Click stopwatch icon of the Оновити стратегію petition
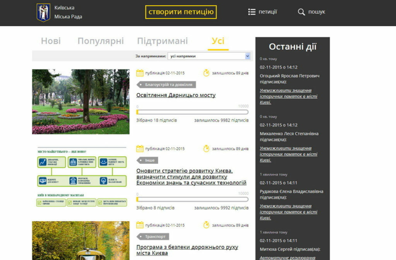Screen dimensions: 396x260 (206, 149)
